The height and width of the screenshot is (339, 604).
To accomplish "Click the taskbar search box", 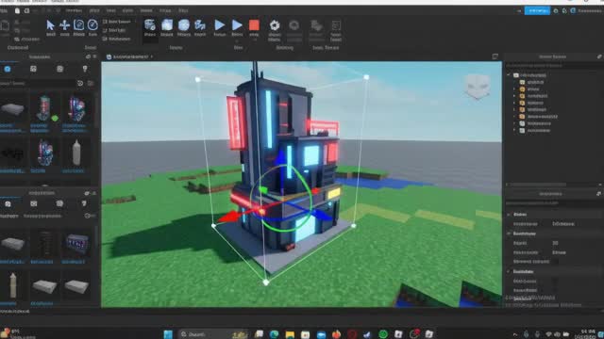I will [x=212, y=333].
